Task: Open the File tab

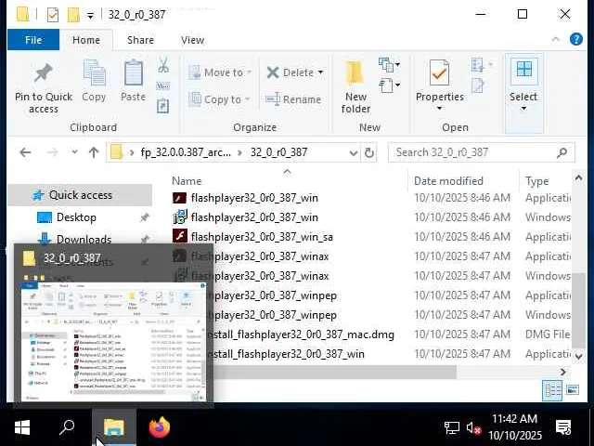Action: click(x=33, y=40)
